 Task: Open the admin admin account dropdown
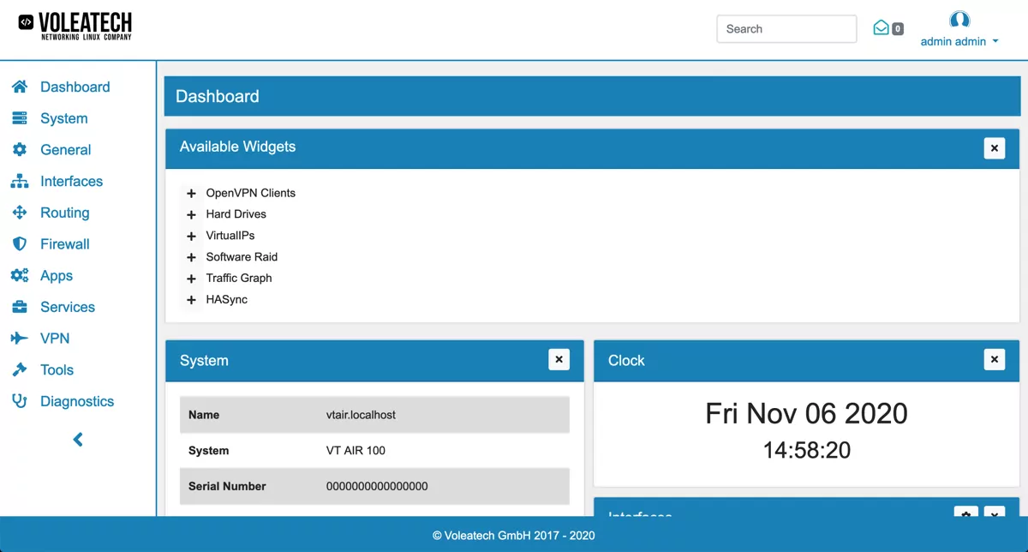959,39
